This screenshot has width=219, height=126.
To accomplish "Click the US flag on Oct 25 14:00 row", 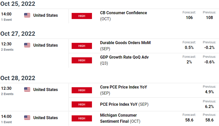I will click(27, 15).
